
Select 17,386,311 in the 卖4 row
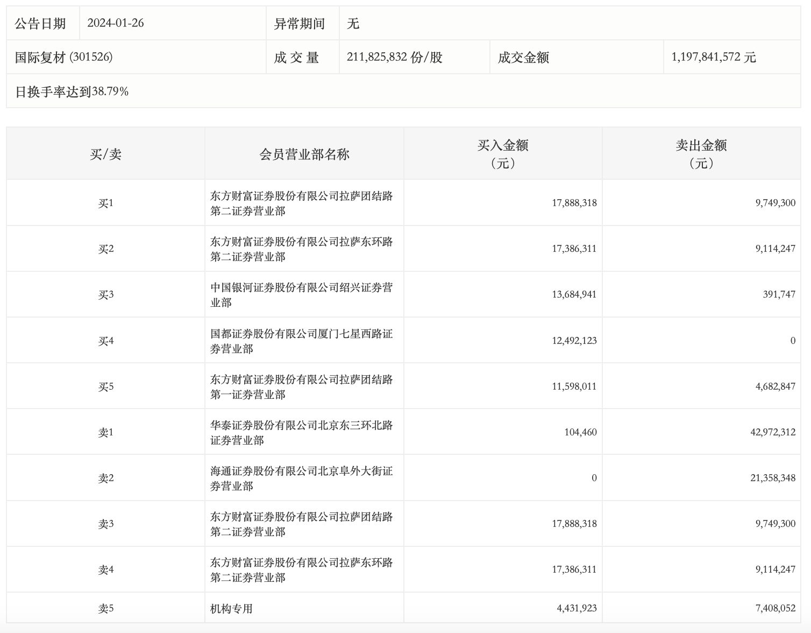point(574,569)
